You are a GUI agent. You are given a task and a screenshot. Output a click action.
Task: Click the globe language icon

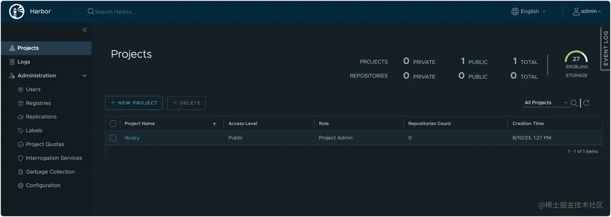[x=515, y=11]
